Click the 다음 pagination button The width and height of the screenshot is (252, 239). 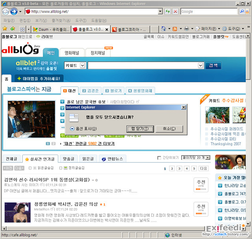[204, 168]
